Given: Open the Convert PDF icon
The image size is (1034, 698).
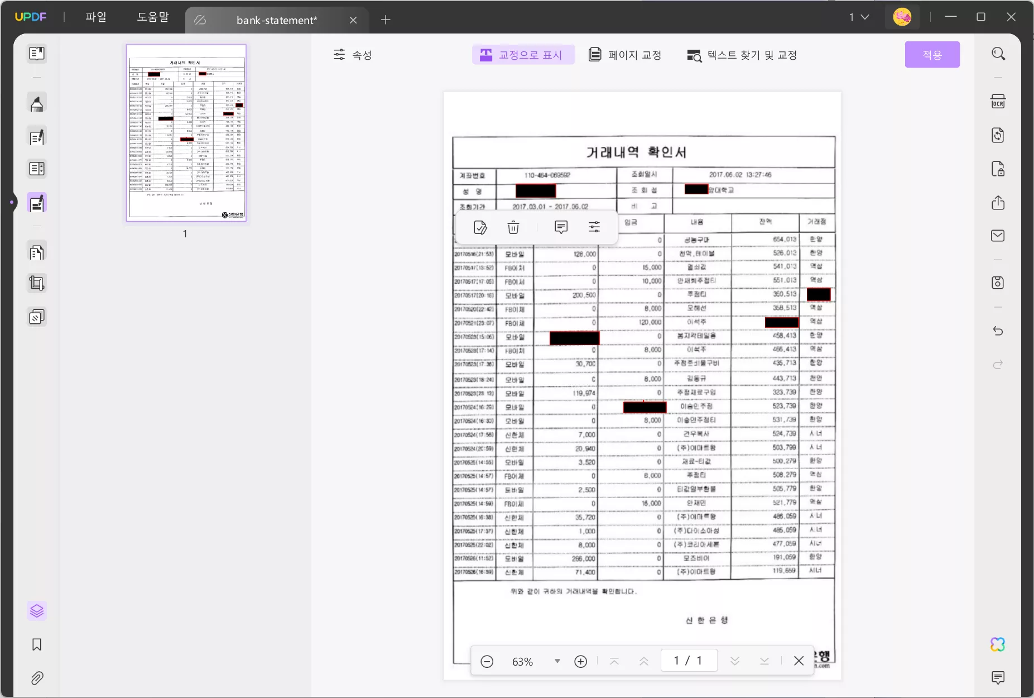Looking at the screenshot, I should [x=998, y=135].
